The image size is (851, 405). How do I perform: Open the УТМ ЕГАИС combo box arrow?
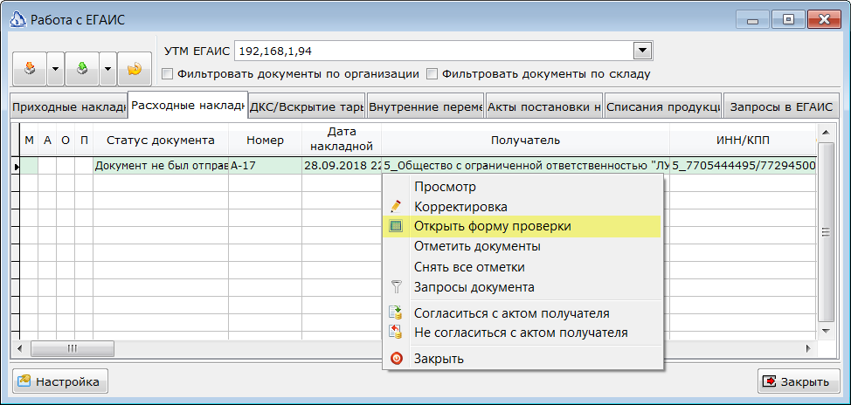[x=642, y=51]
